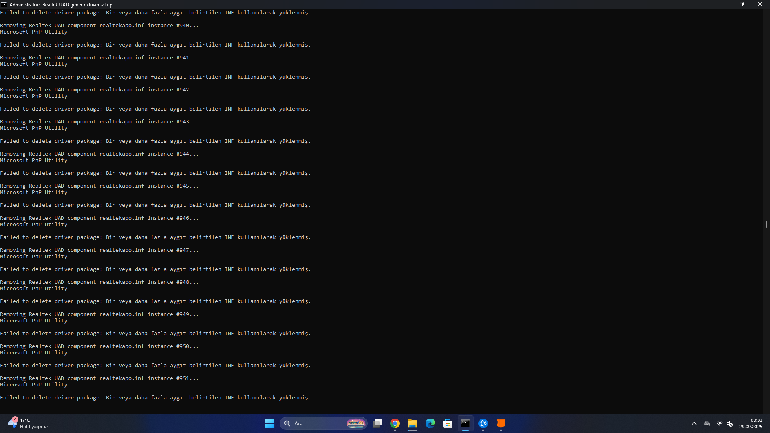770x433 pixels.
Task: Click the line 'Removing ... instance #947...'
Action: [x=99, y=250]
